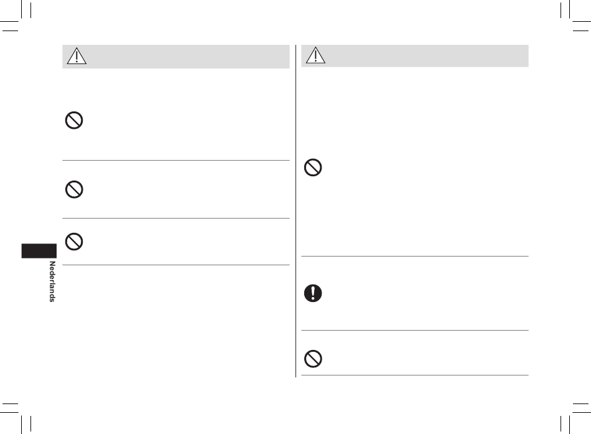This screenshot has height=434, width=591.
Task: Click the separator line beneath the first left prohibition icon
Action: point(176,161)
